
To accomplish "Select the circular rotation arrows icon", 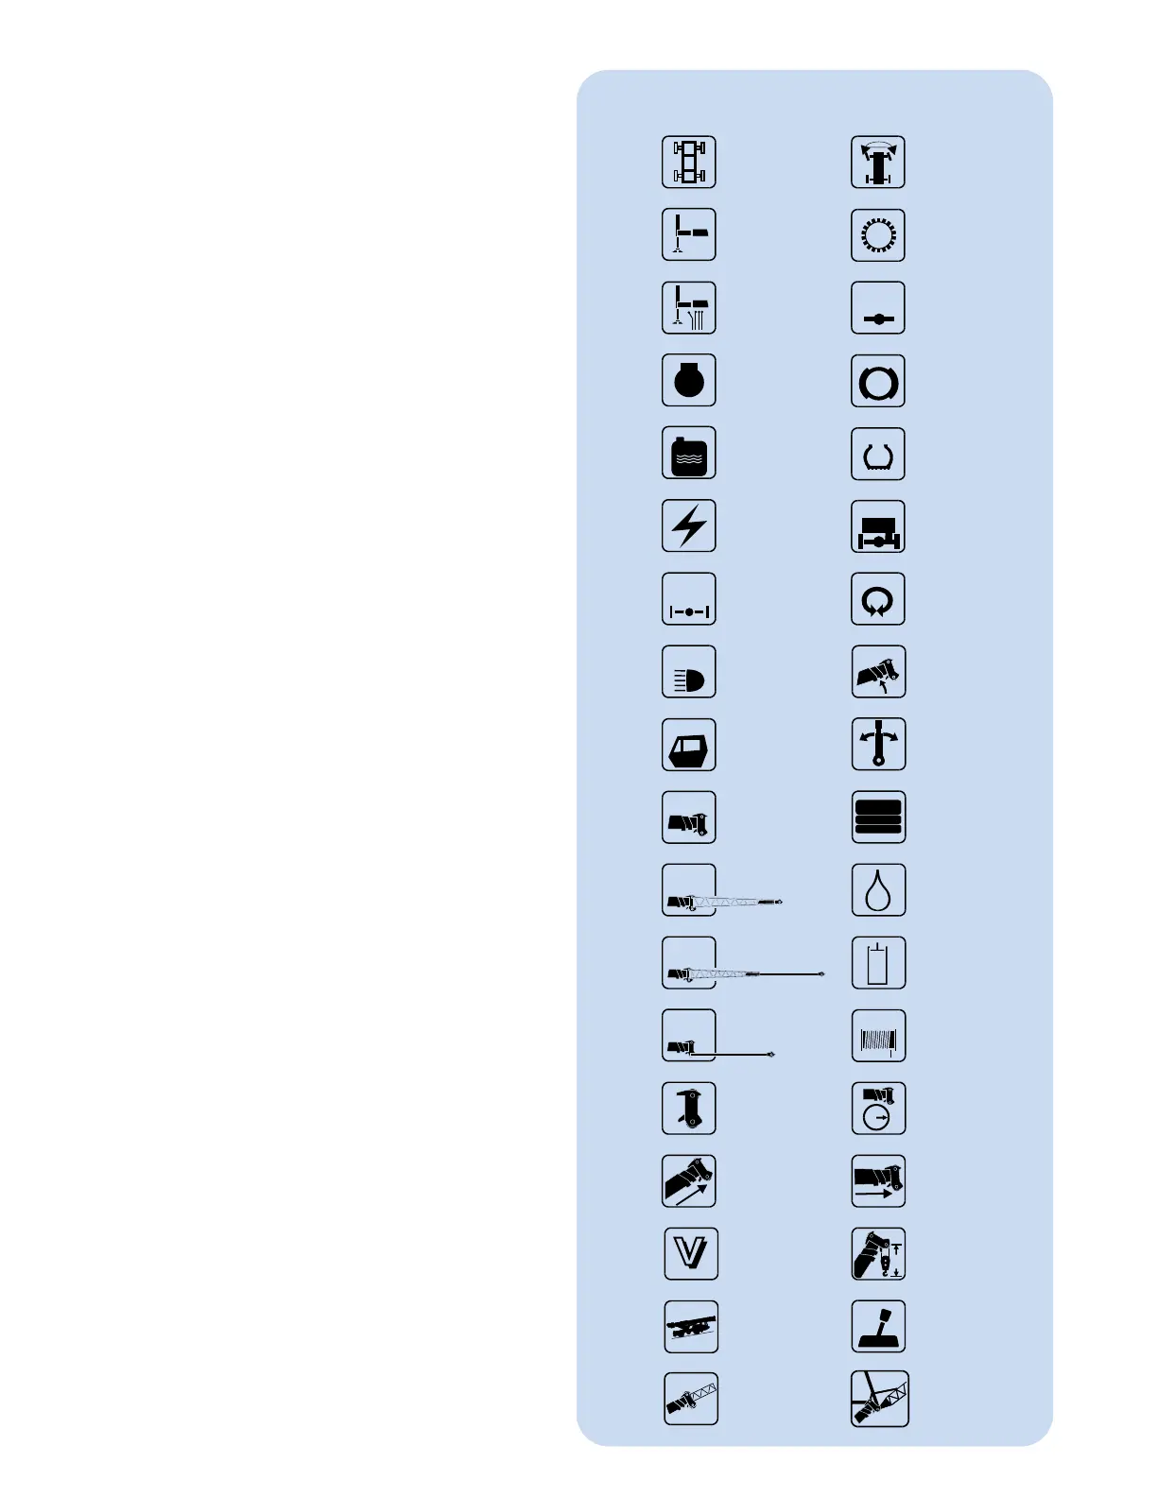I will tap(878, 599).
